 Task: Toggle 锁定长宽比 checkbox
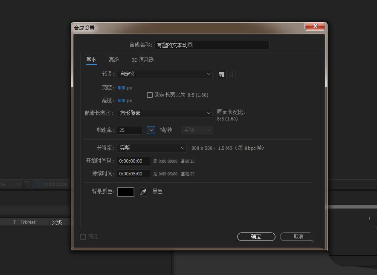tap(150, 95)
